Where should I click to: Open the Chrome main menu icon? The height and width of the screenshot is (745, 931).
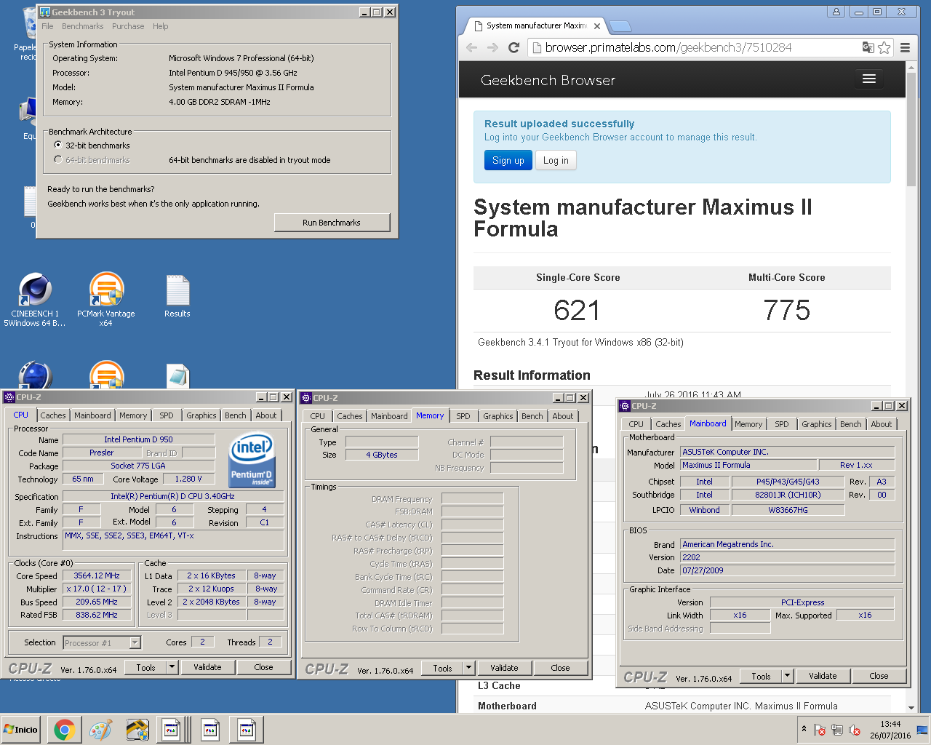905,47
